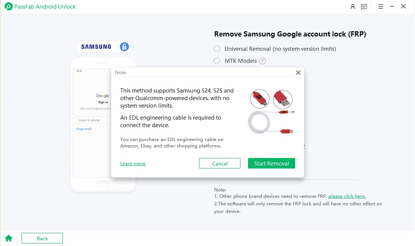Follow the please click here link
Viewport: 415px width, 246px height.
click(346, 196)
